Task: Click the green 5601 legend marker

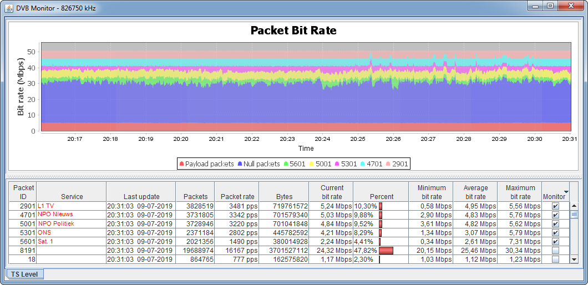Action: click(286, 164)
